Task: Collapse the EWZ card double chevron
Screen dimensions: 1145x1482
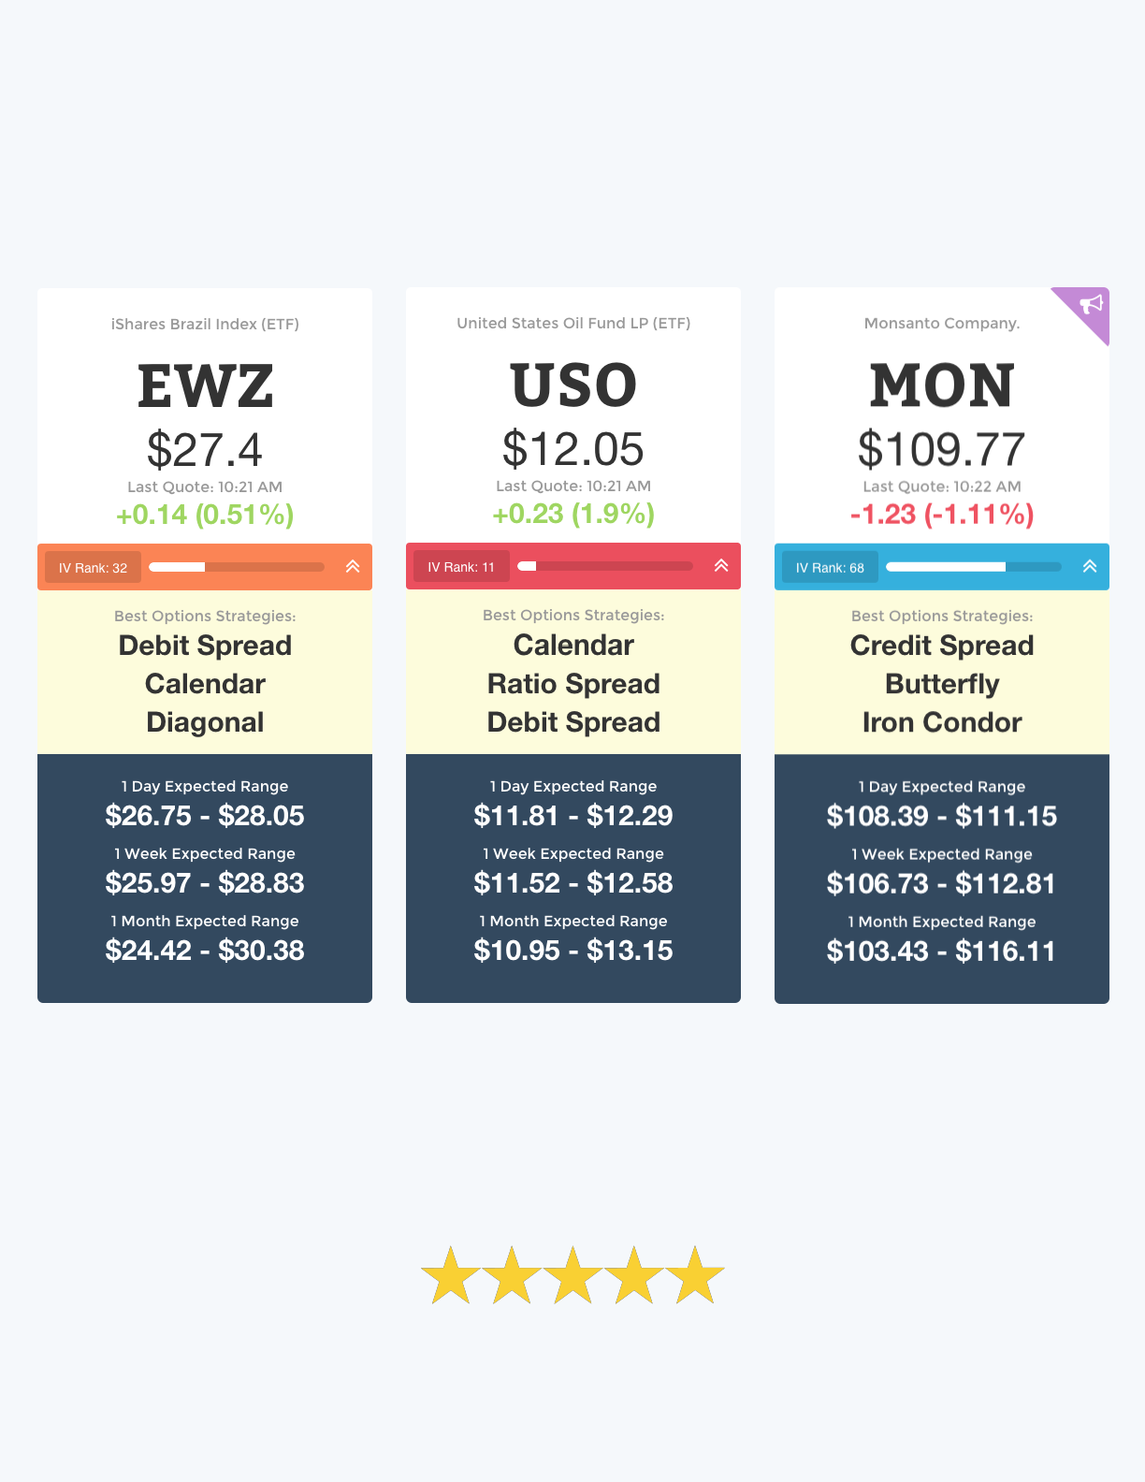Action: pos(353,566)
